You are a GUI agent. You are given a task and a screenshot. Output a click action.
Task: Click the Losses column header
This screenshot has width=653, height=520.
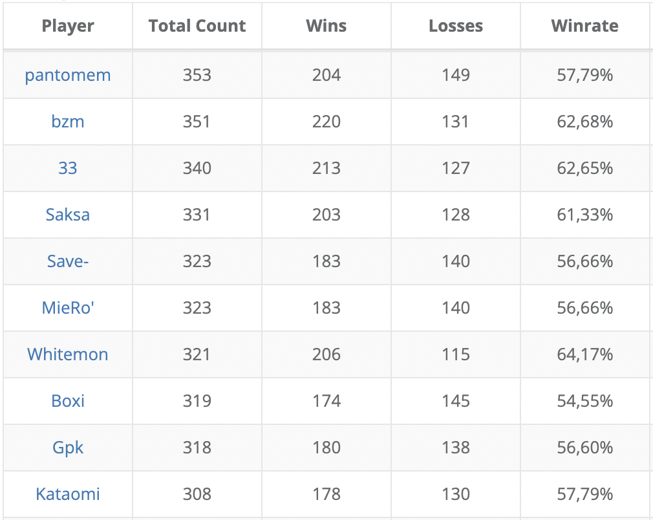click(x=456, y=26)
